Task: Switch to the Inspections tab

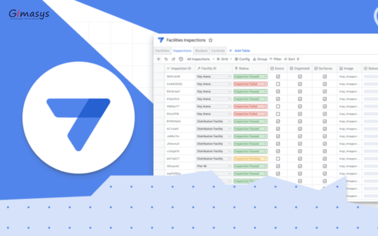Action: [x=182, y=50]
